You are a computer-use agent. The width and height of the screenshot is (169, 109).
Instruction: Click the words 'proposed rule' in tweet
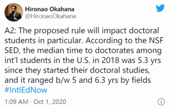click(x=60, y=31)
